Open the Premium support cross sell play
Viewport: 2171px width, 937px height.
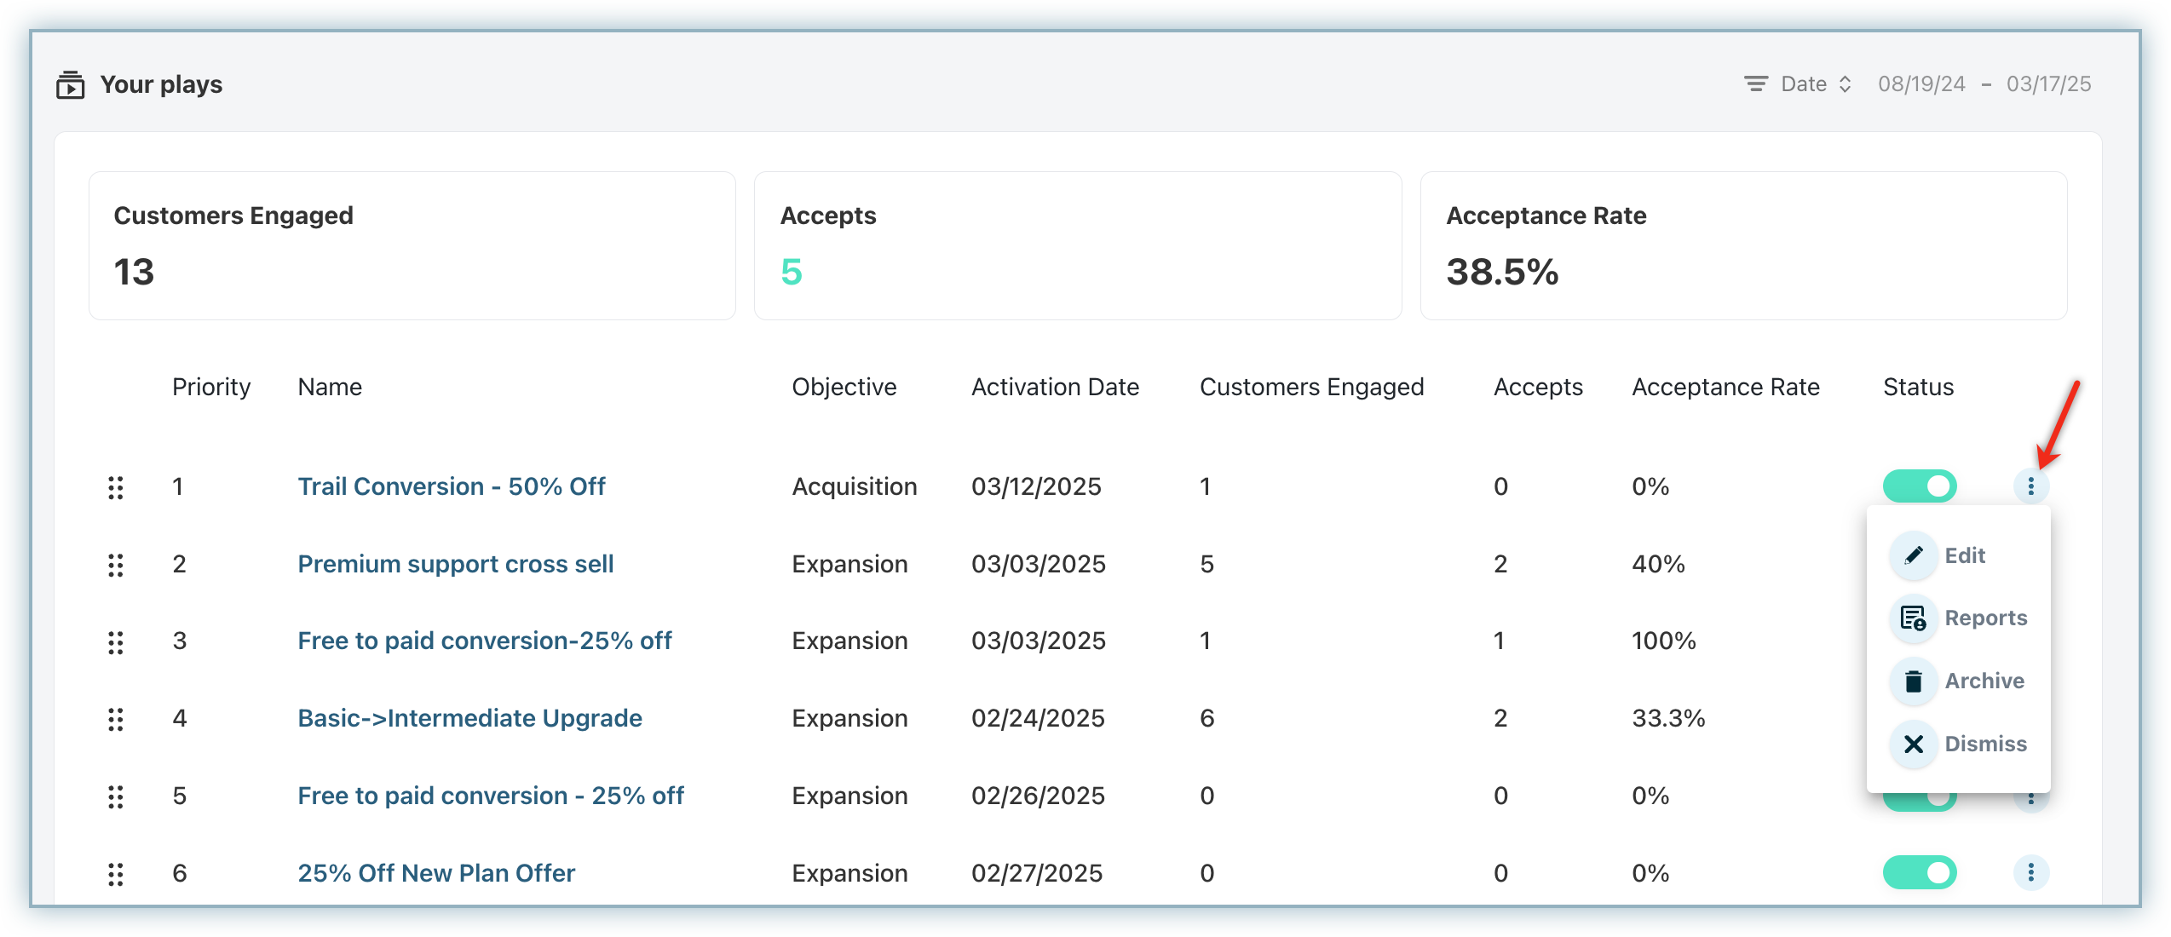click(455, 565)
